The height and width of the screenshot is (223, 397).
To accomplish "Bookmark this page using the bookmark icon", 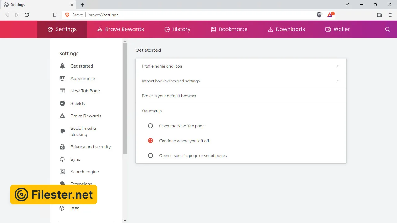I will tap(55, 15).
